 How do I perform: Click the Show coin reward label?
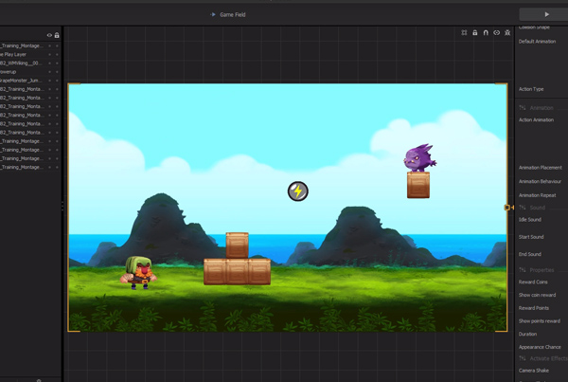(537, 295)
